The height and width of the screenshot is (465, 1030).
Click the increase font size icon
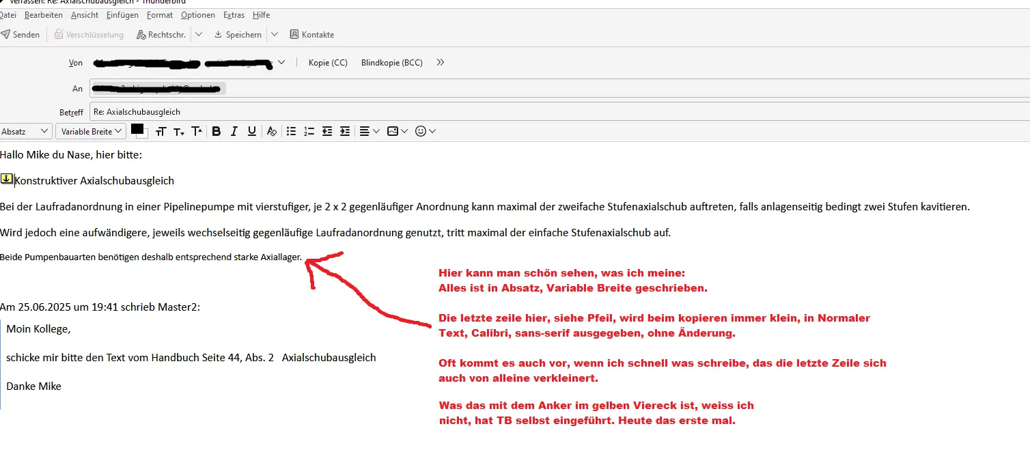(x=197, y=131)
